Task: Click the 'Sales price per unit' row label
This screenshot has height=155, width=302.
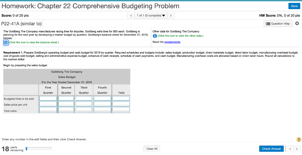Action: (15, 105)
